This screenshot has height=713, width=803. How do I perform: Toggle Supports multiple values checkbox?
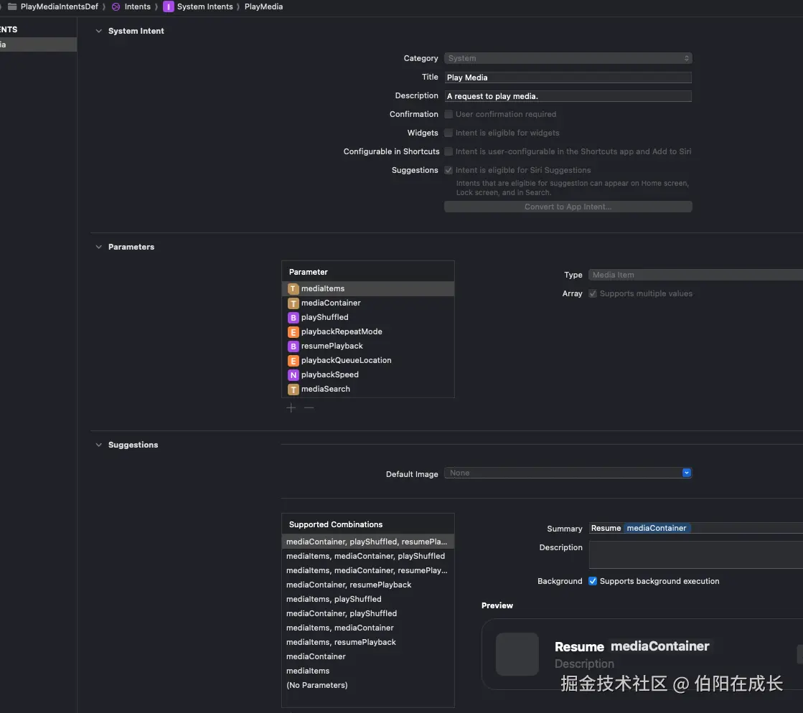click(x=593, y=293)
